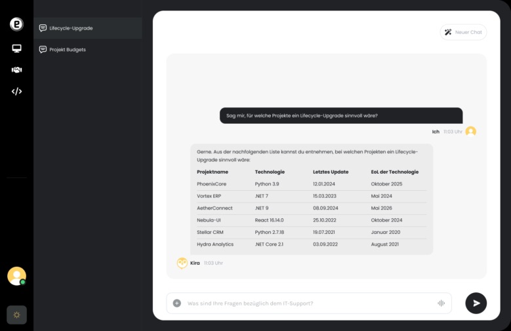Select the handshake icon in the sidebar
Viewport: 511px width, 331px height.
(x=16, y=69)
